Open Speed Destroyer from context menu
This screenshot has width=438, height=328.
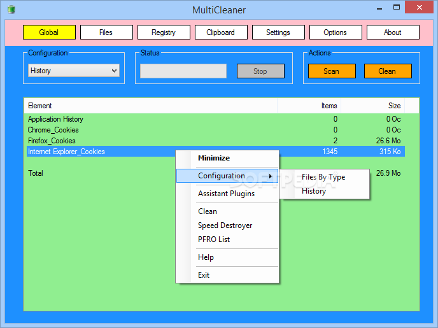tap(227, 225)
